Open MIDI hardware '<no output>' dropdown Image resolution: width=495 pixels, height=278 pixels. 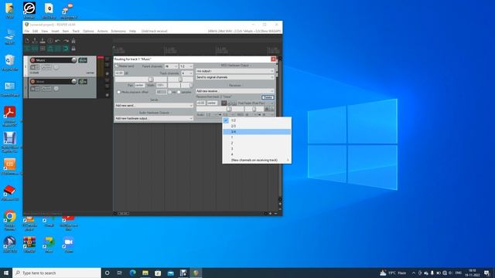[235, 71]
